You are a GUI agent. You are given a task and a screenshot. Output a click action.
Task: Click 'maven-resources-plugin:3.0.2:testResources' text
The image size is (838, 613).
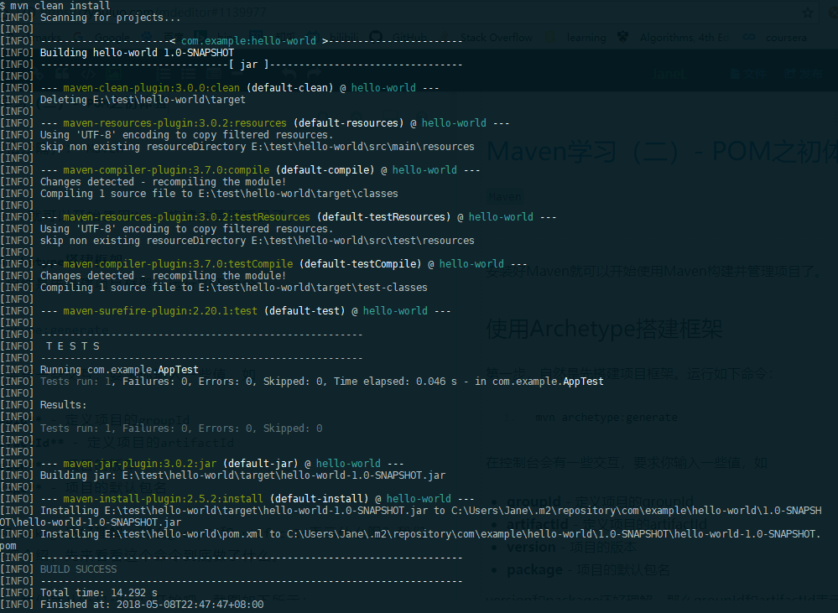click(186, 217)
